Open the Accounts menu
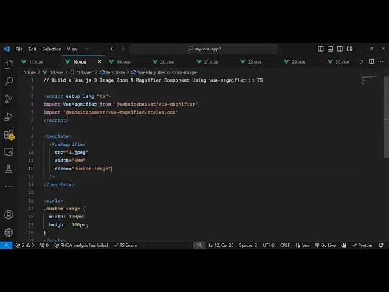The image size is (389, 292). (9, 215)
